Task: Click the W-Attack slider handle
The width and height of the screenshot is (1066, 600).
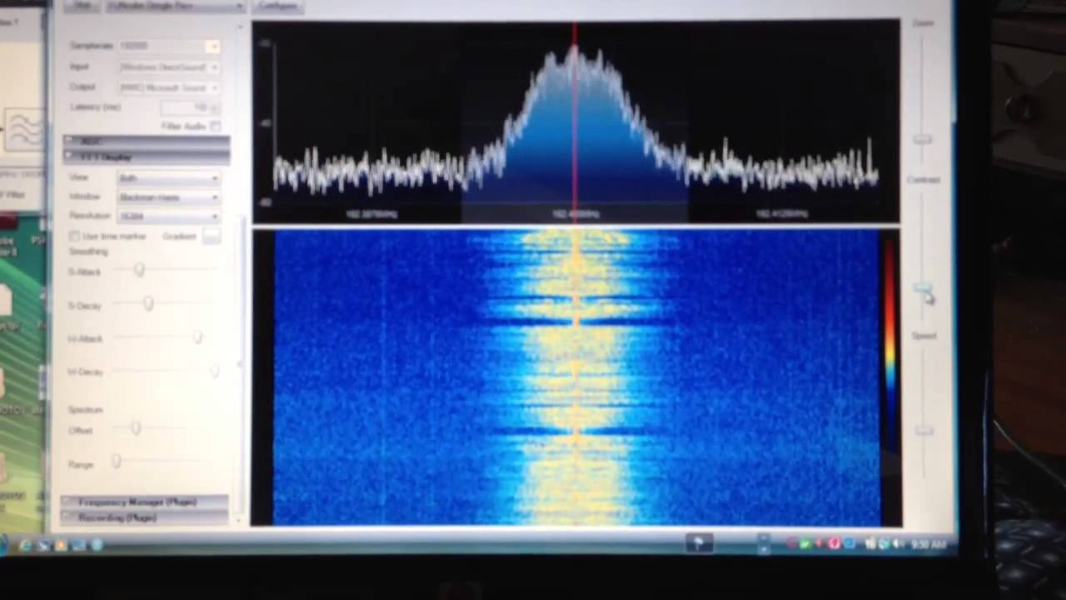Action: point(197,337)
